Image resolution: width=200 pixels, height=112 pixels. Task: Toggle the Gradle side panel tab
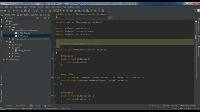tap(199, 39)
